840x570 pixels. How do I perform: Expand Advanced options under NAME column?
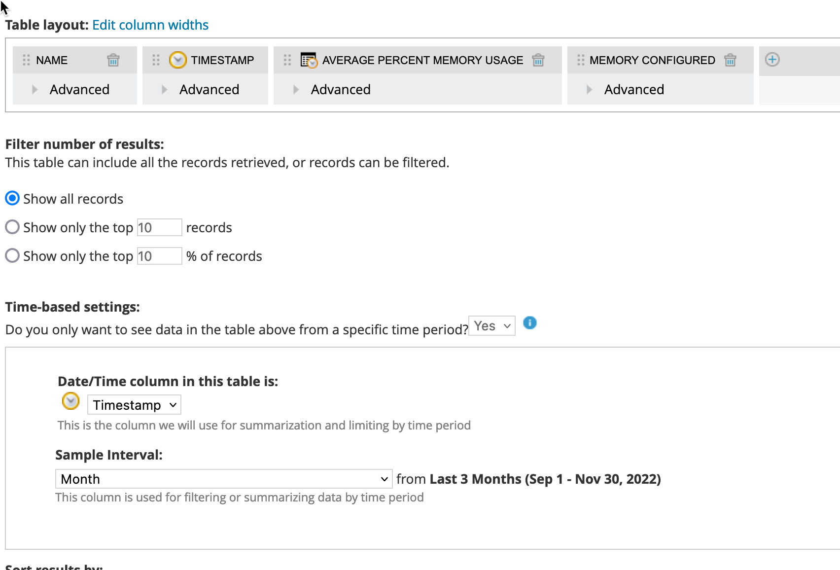click(35, 90)
